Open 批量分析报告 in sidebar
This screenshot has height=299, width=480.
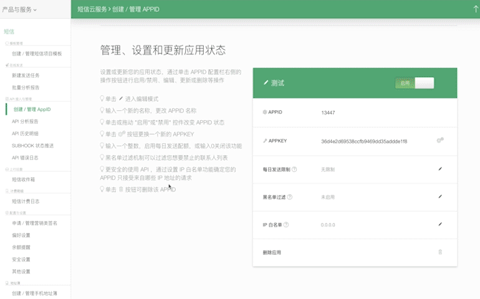26,88
